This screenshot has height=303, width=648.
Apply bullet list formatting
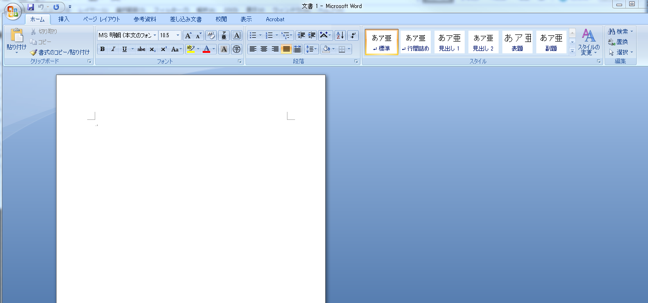point(253,34)
